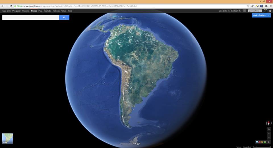Open the Termos link at the bottom
The image size is (273, 148).
[239, 147]
